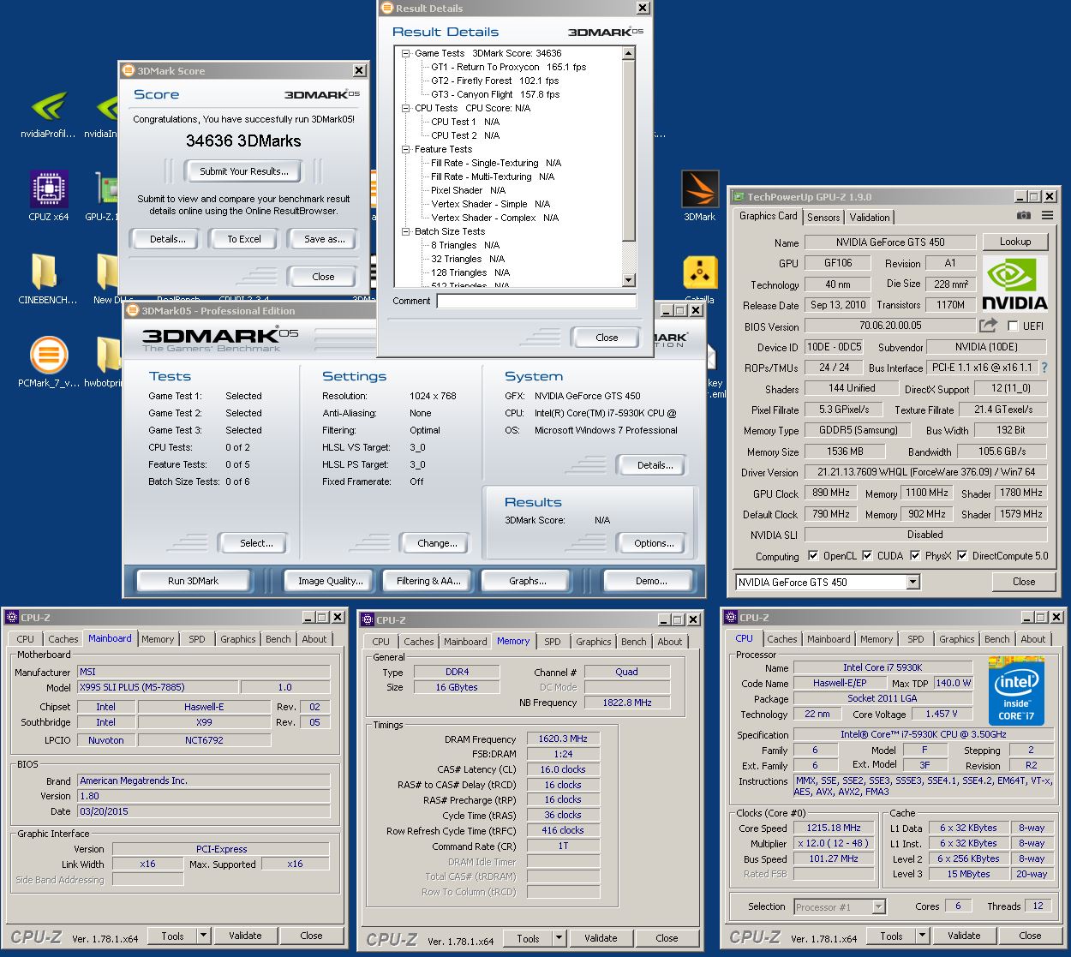Viewport: 1071px width, 957px height.
Task: Click the Filtering & AA... button
Action: (428, 581)
